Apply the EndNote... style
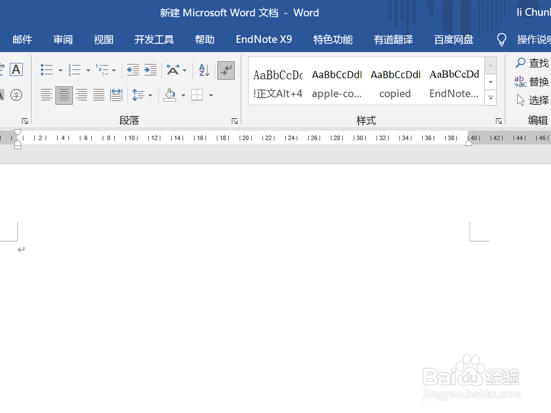Image resolution: width=551 pixels, height=413 pixels. (x=454, y=84)
